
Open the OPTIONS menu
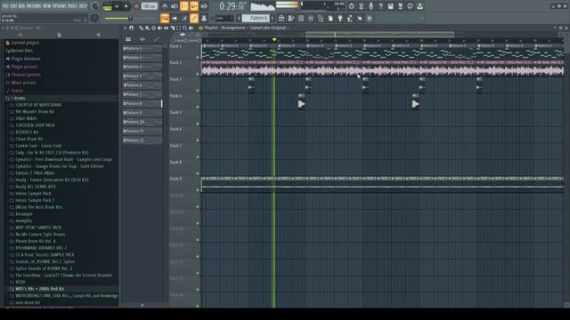(x=60, y=6)
